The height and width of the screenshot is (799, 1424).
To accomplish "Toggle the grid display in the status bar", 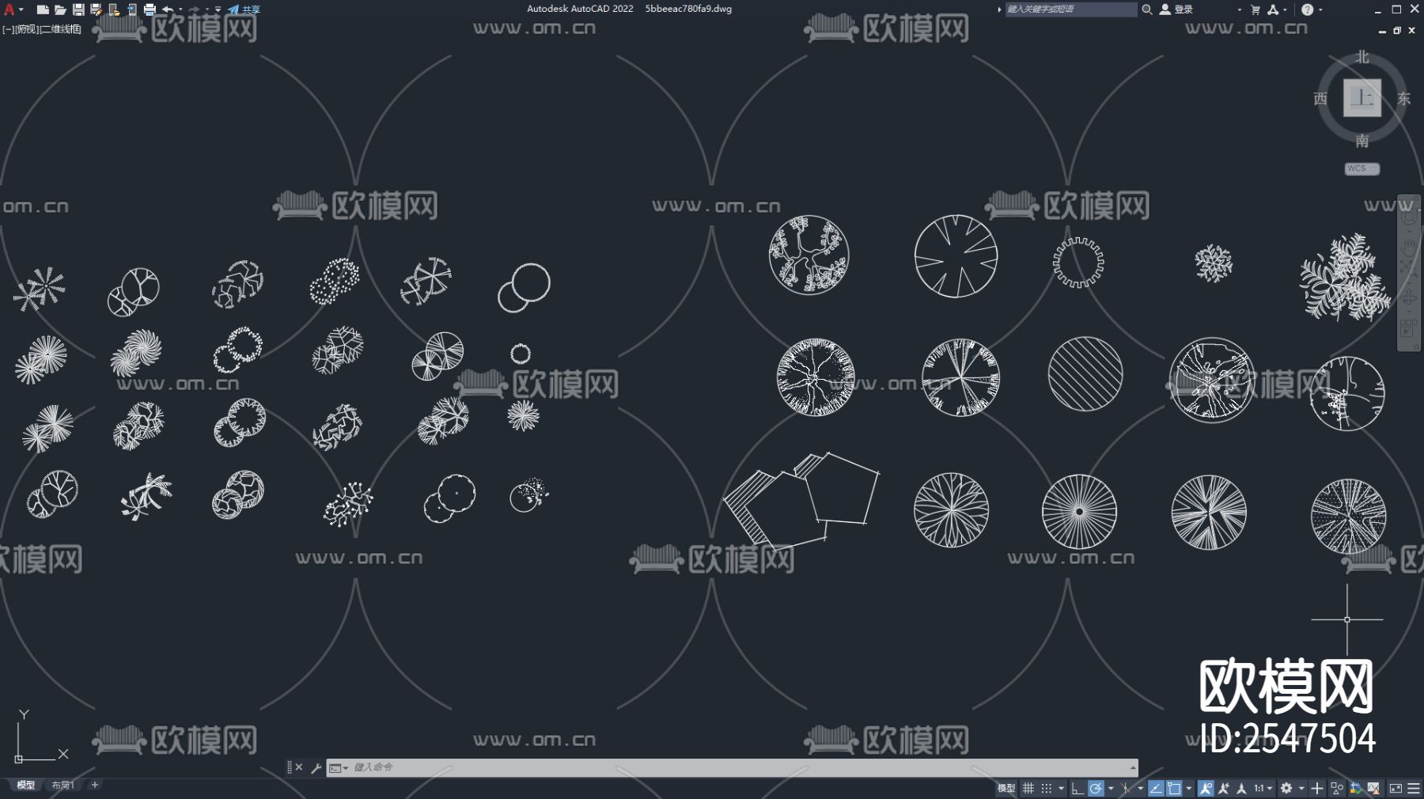I will pos(1028,788).
